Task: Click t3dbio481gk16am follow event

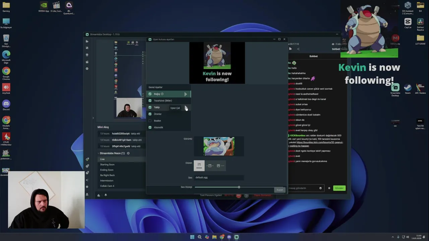Action: pyautogui.click(x=122, y=140)
